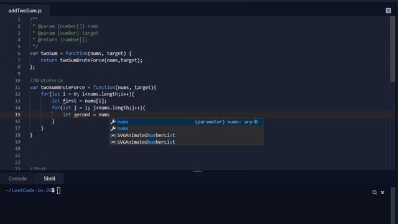Click interface icon of first SVGAnimatedNumberList
Image resolution: width=398 pixels, height=224 pixels.
[113, 136]
